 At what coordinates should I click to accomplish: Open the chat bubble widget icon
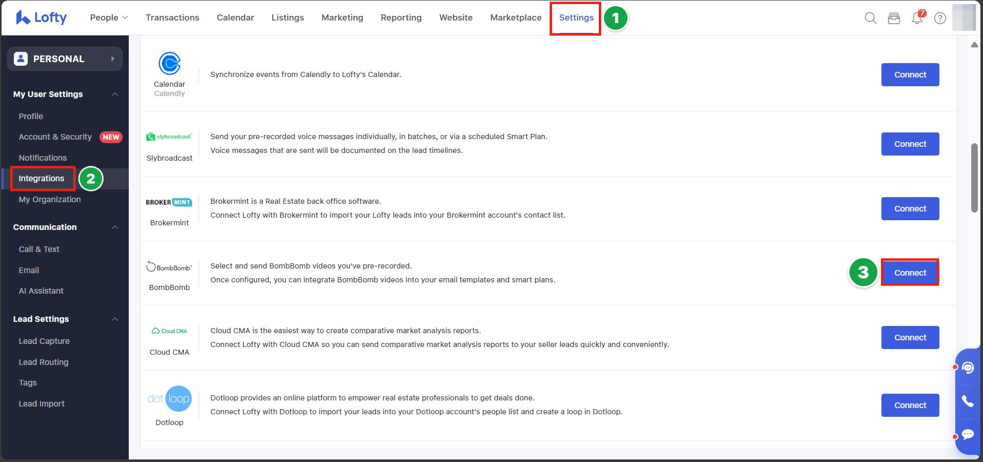(x=968, y=434)
